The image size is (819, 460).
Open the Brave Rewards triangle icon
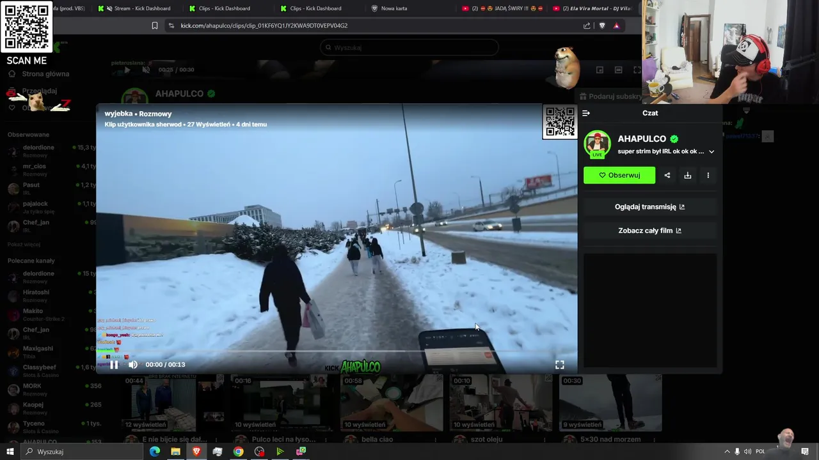pyautogui.click(x=616, y=26)
